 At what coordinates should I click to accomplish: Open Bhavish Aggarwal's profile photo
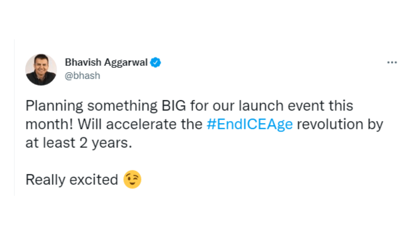(x=41, y=70)
